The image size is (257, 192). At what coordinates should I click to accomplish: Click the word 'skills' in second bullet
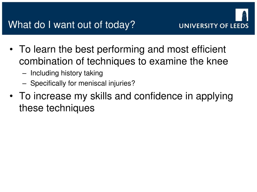pyautogui.click(x=101, y=96)
